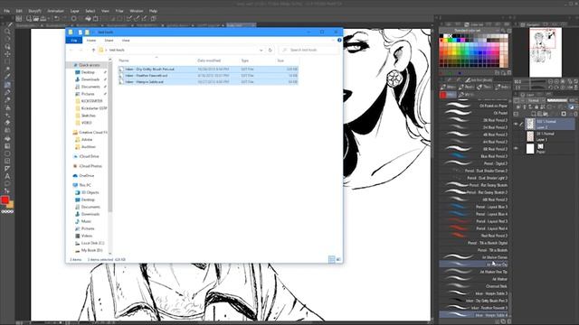Click the Explorer help question icon
The image size is (579, 325).
(339, 40)
